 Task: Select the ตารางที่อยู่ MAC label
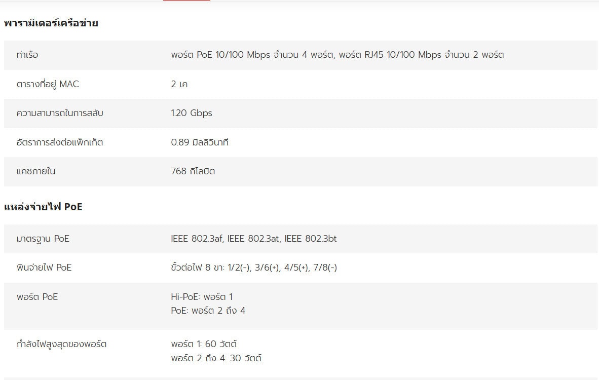pyautogui.click(x=48, y=84)
